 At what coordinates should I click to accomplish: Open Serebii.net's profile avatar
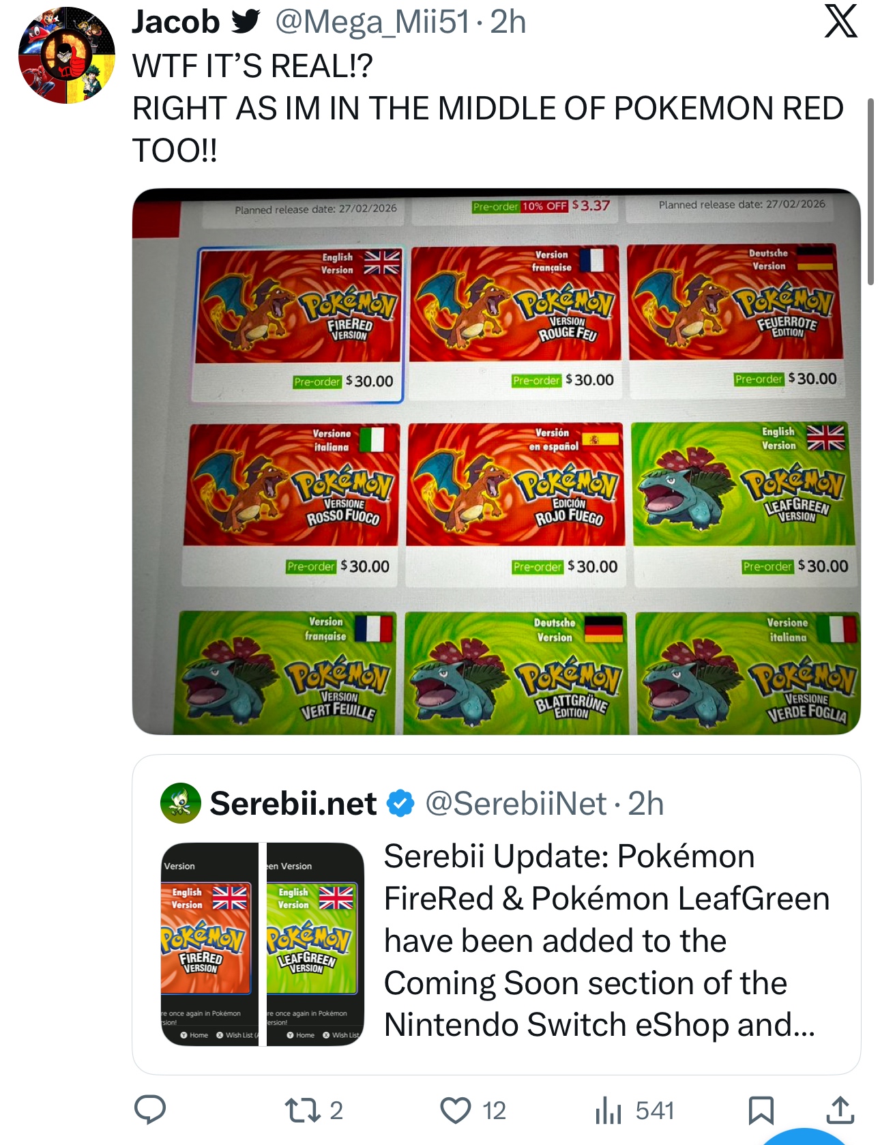180,803
